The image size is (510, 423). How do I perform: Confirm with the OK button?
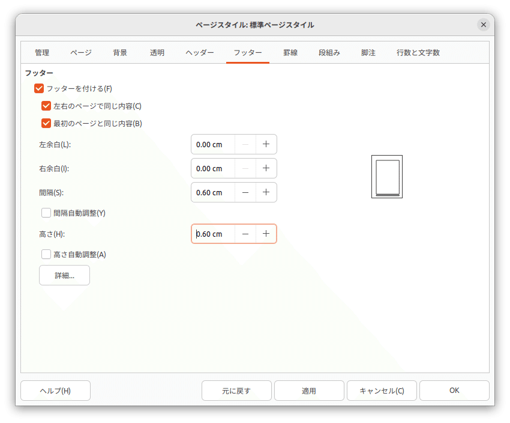454,391
